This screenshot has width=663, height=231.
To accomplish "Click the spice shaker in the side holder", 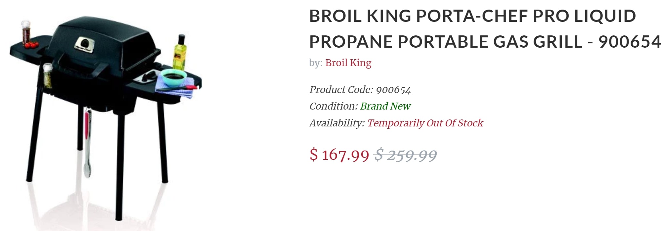I will [48, 75].
